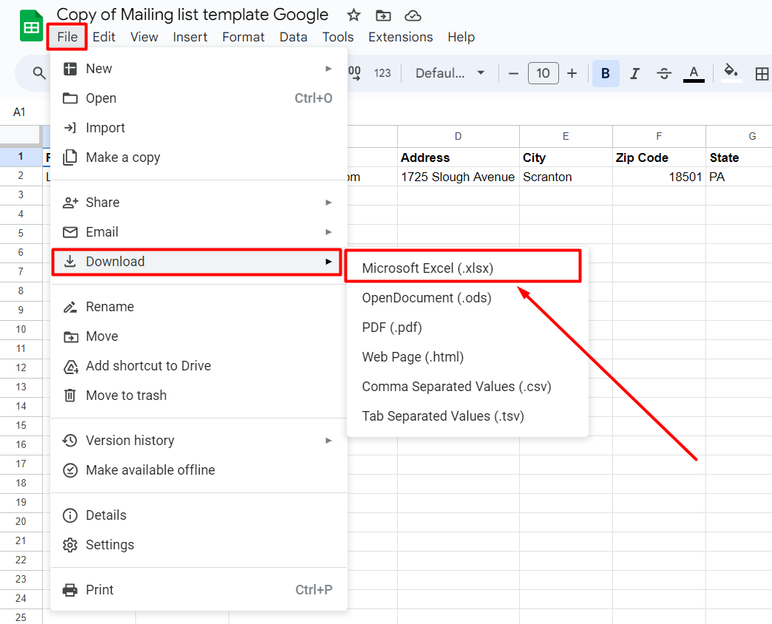The height and width of the screenshot is (624, 772).
Task: Click the document title text
Action: coord(192,15)
